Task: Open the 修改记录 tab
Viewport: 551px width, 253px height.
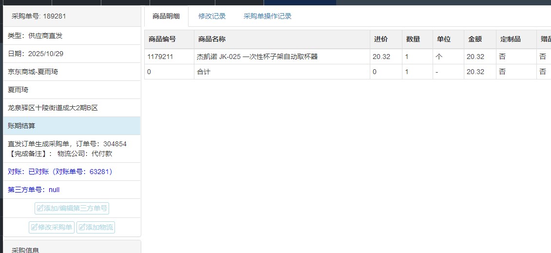Action: [x=212, y=16]
